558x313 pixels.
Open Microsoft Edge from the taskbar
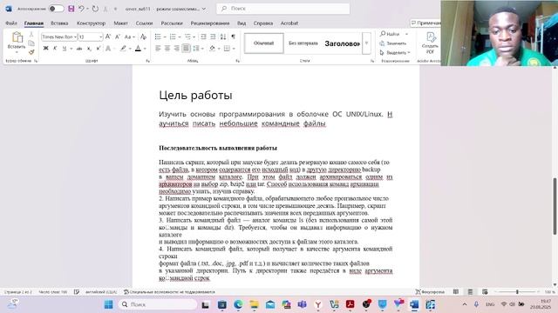tap(238, 304)
